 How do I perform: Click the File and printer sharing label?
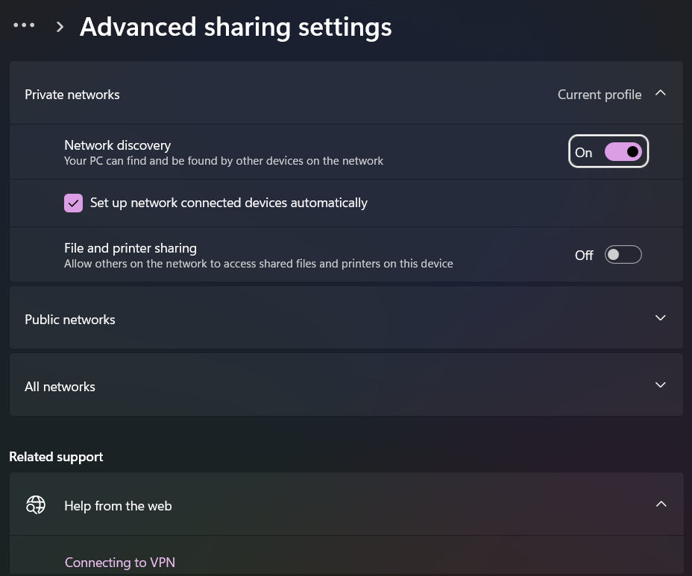click(x=130, y=248)
